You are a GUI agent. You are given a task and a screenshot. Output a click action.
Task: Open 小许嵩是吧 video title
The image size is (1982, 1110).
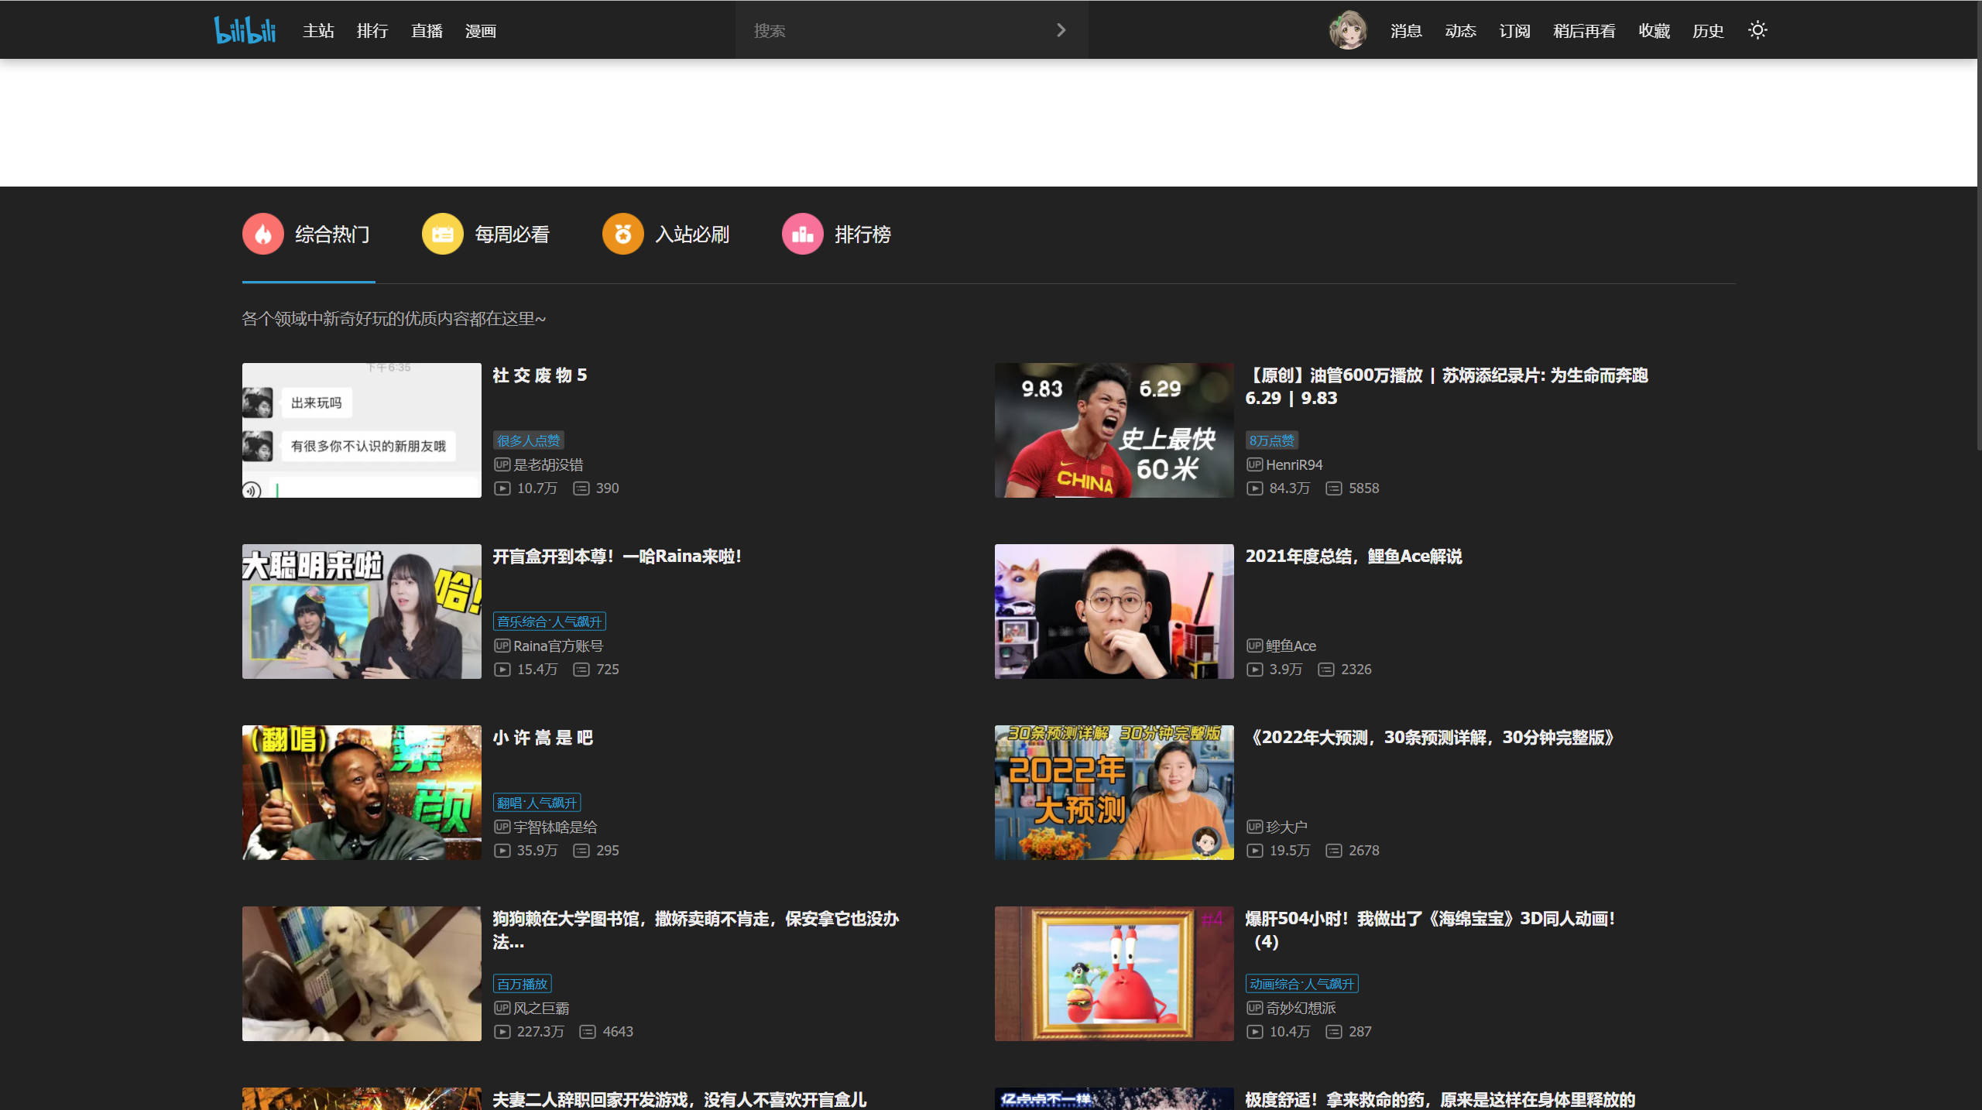coord(543,738)
